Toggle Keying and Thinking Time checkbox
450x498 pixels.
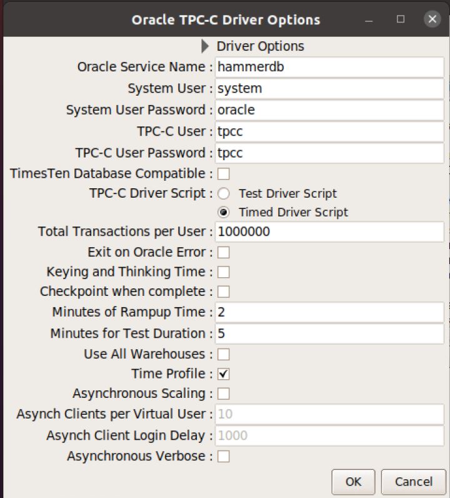[223, 272]
